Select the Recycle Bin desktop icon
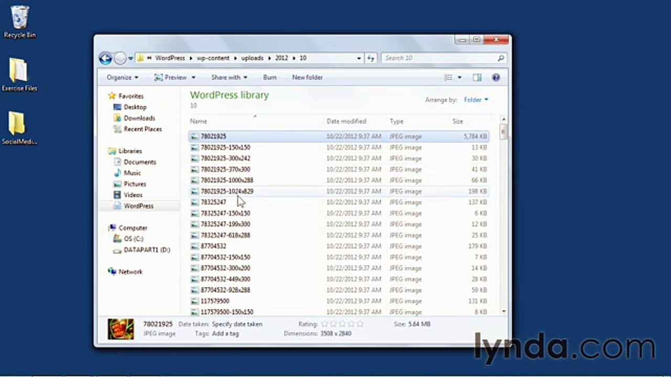 click(20, 22)
